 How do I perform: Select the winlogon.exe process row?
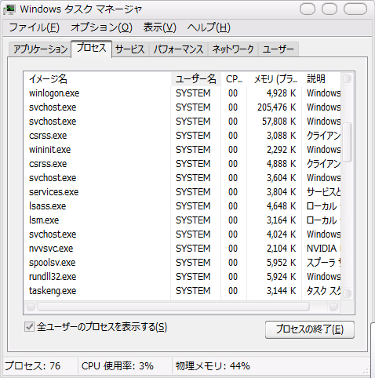[183, 93]
